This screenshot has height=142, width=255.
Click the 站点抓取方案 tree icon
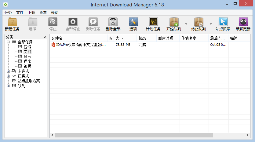14,81
